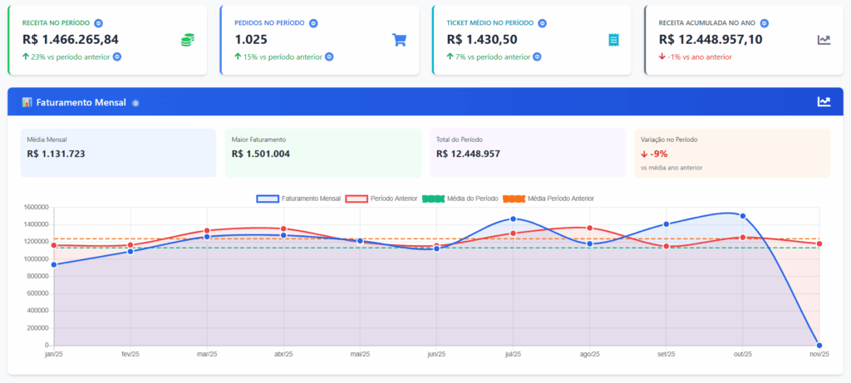Click info icon next to Receita no Período
Image resolution: width=851 pixels, height=383 pixels.
[x=99, y=23]
